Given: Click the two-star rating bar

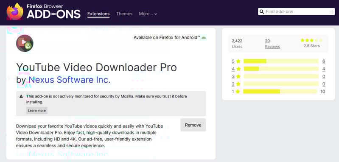Looking at the screenshot, I should pos(281,84).
